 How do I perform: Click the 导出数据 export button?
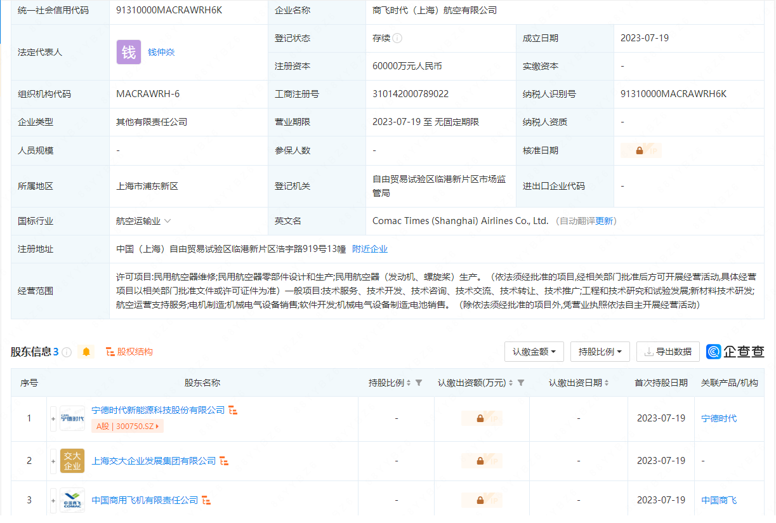click(x=667, y=352)
